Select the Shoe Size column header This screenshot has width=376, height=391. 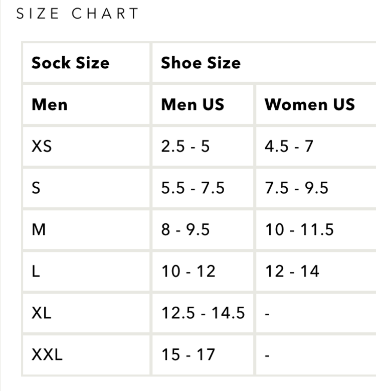(201, 63)
